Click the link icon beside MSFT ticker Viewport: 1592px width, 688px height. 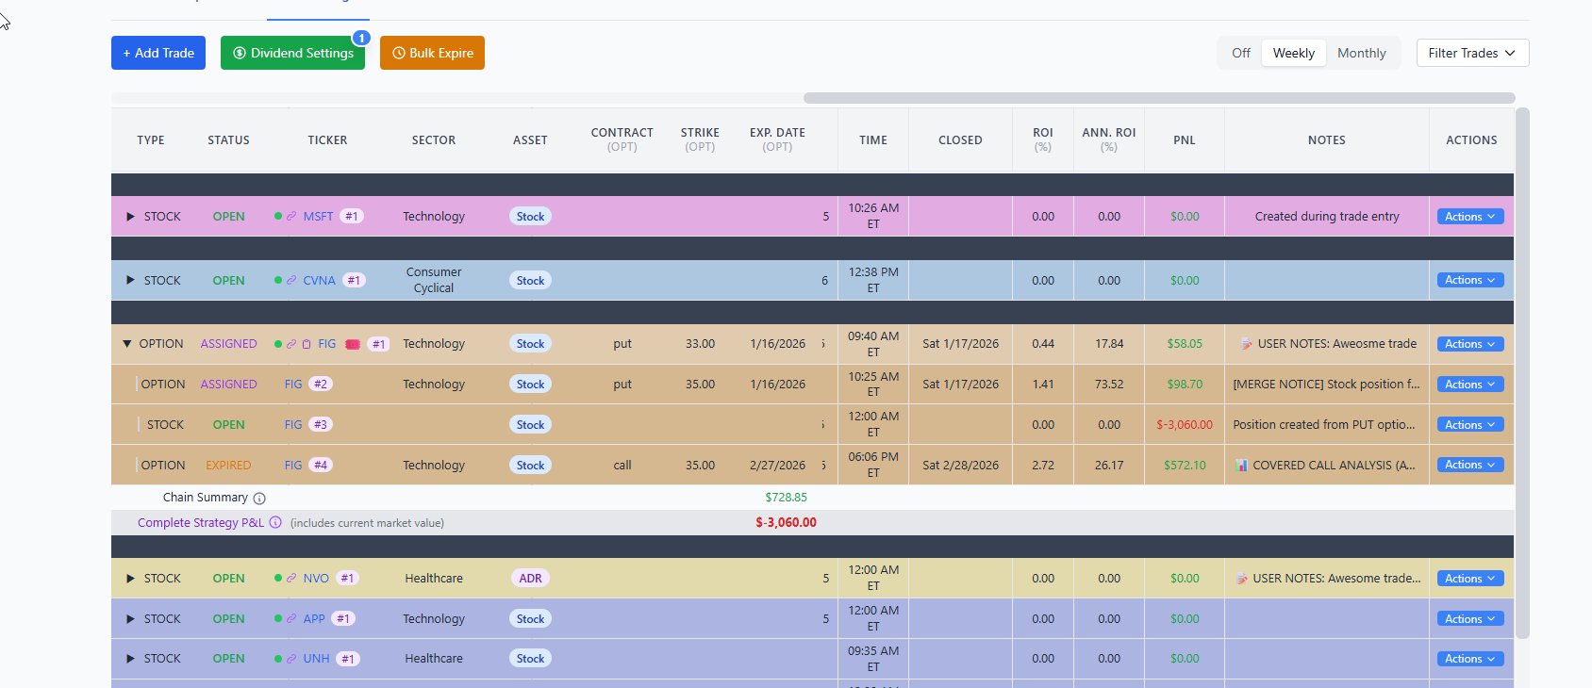(x=291, y=217)
